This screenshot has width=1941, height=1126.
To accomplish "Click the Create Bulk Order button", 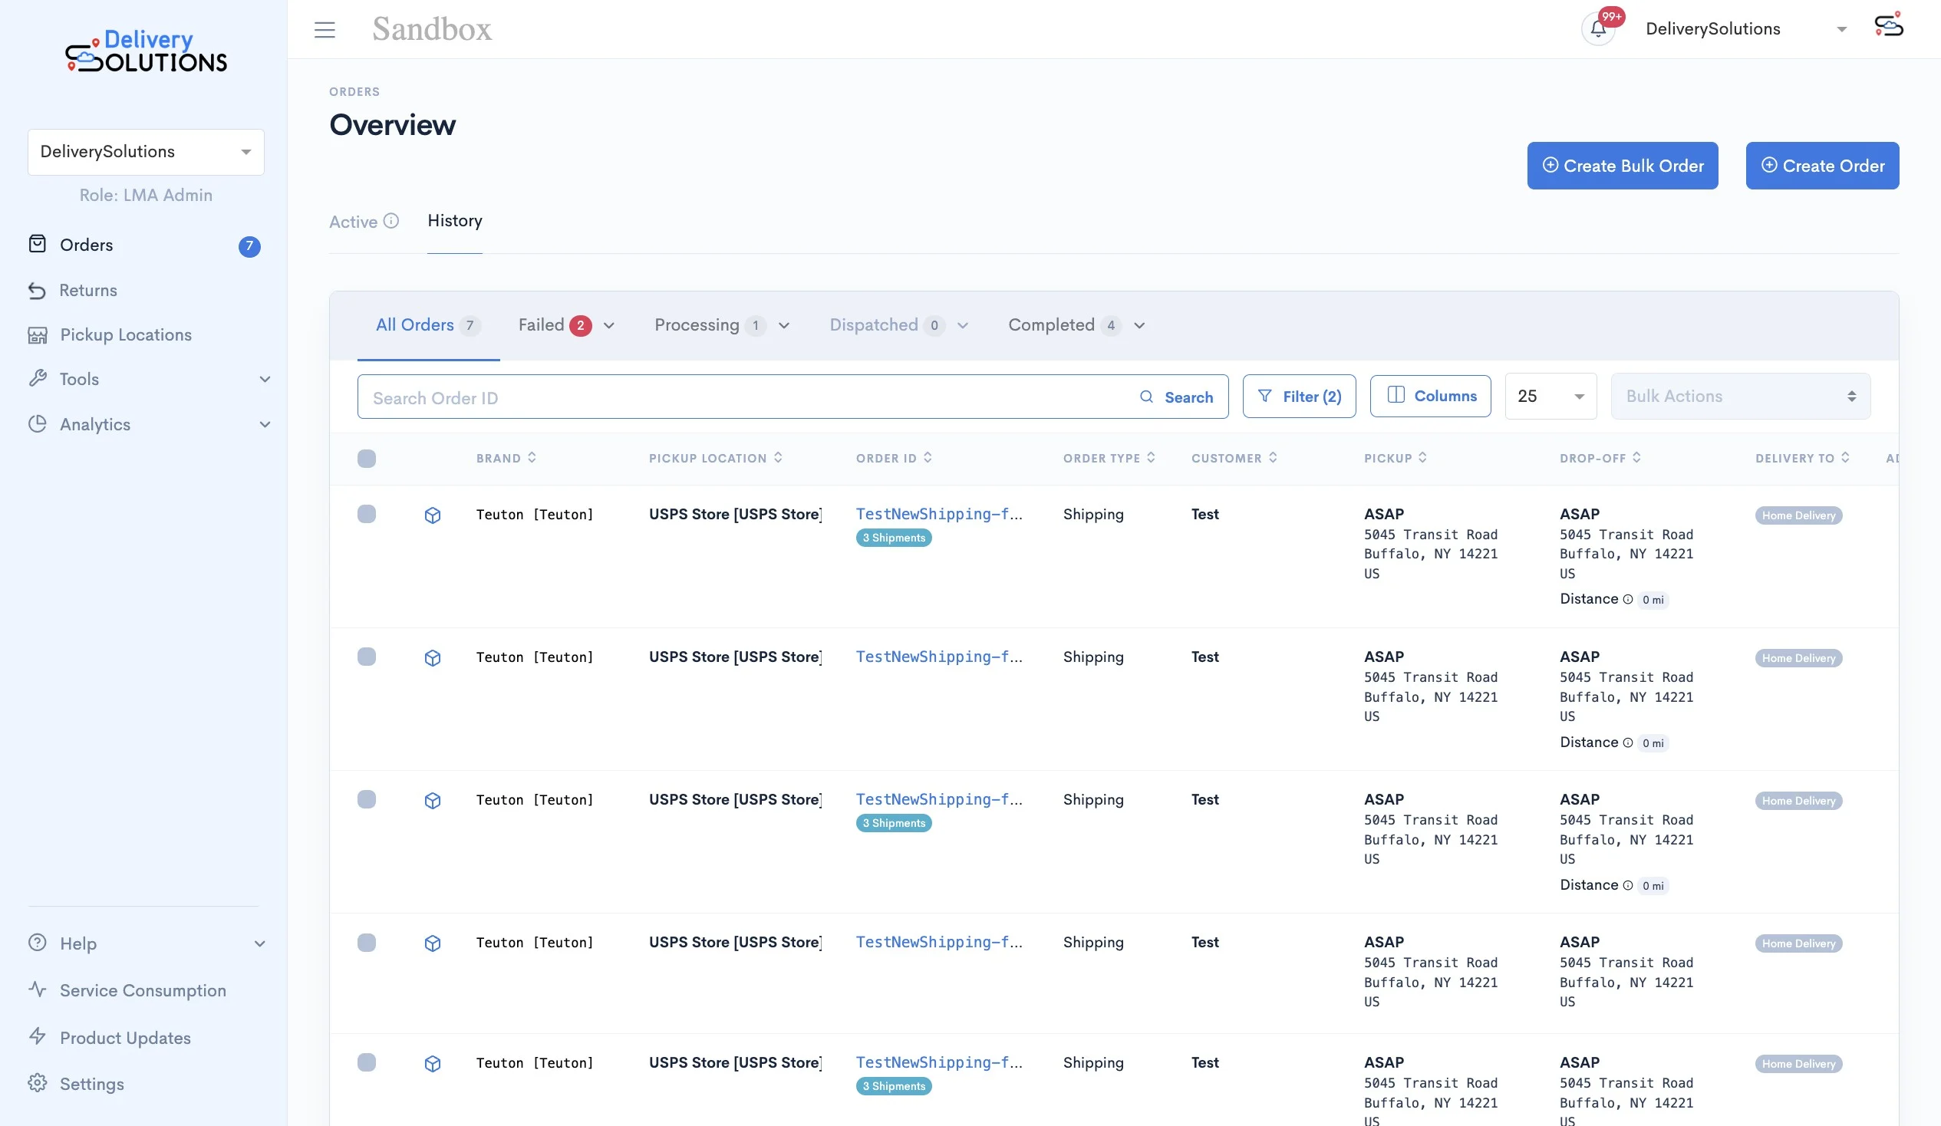I will tap(1622, 166).
